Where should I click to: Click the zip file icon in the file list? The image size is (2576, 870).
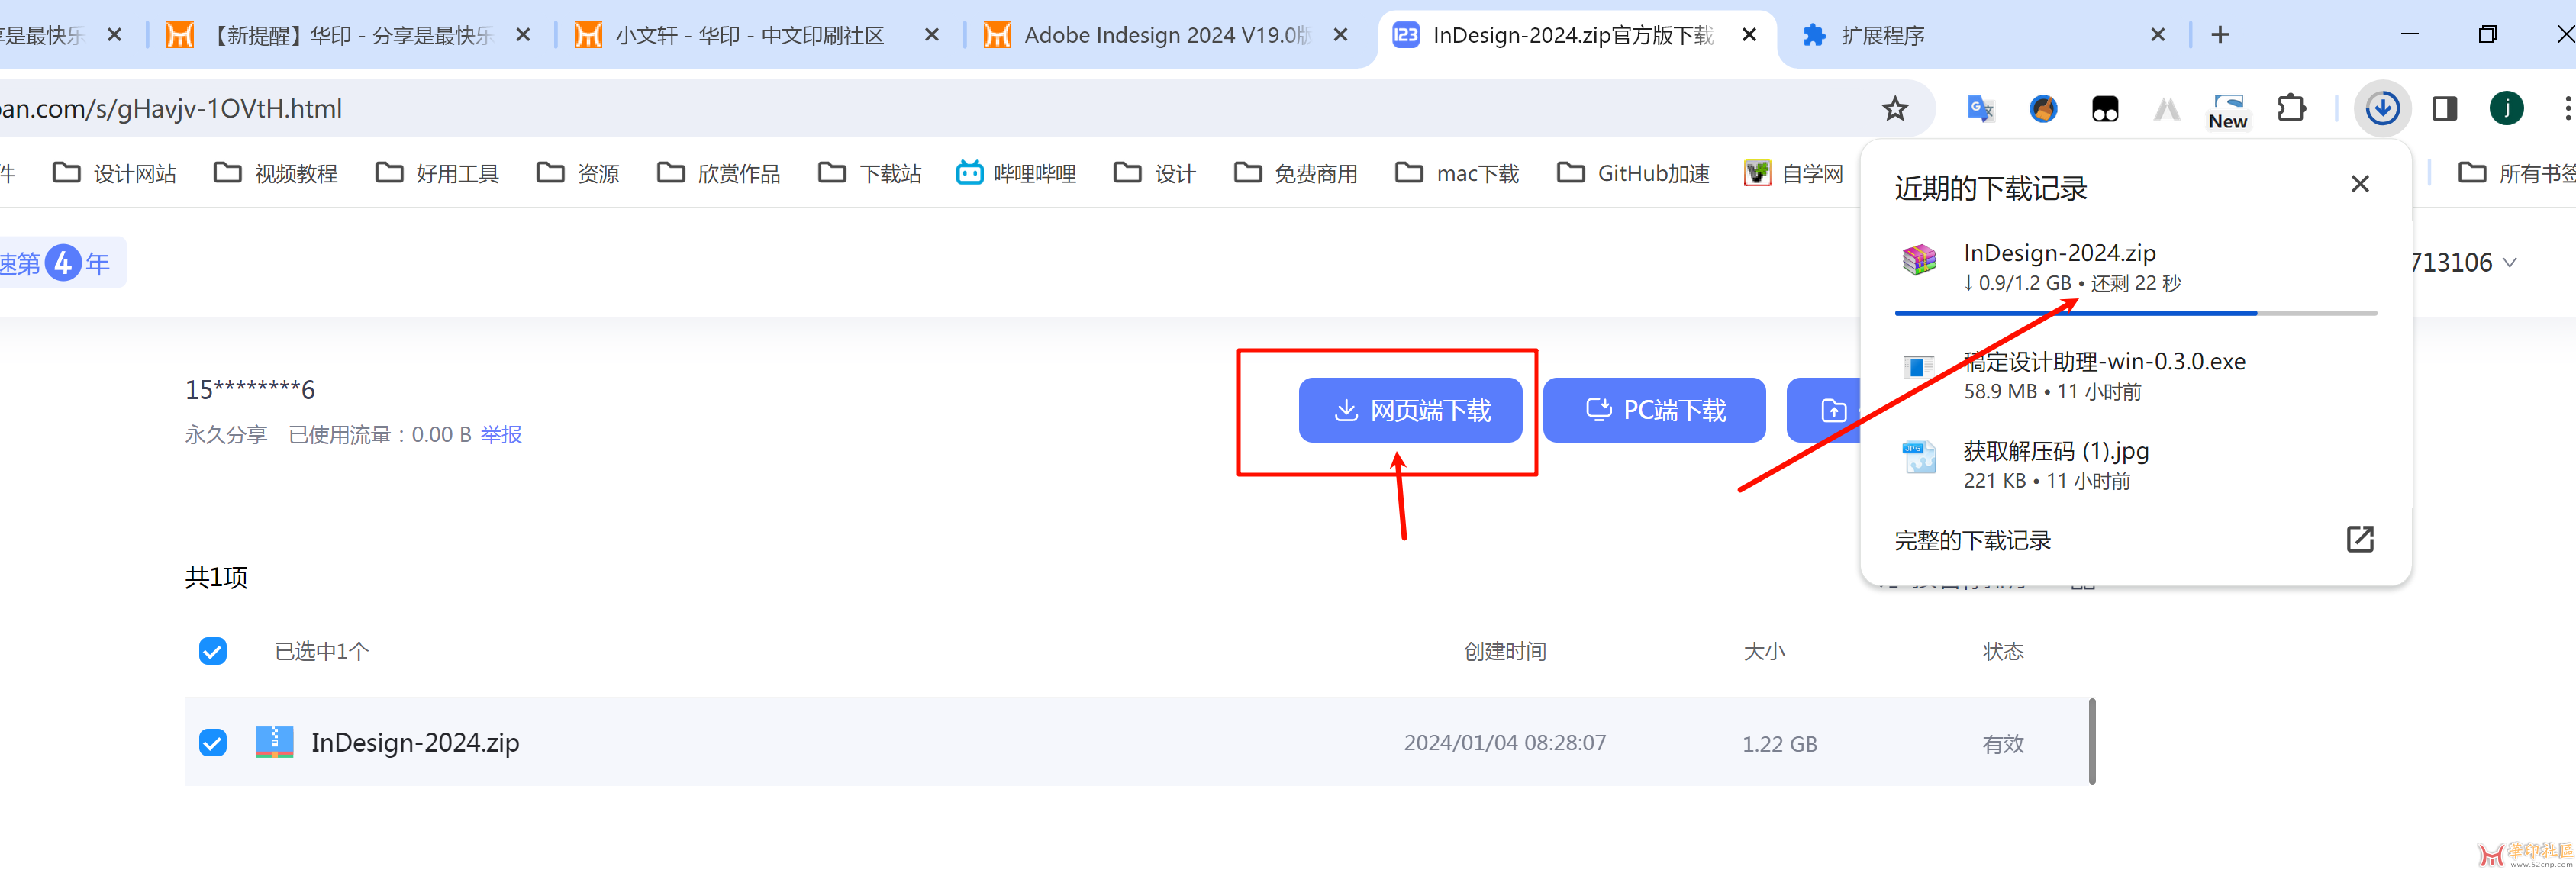click(274, 742)
